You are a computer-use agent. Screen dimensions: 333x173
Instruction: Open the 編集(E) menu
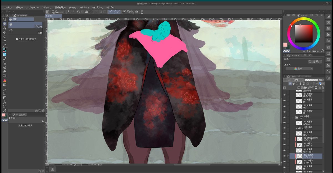pos(19,7)
